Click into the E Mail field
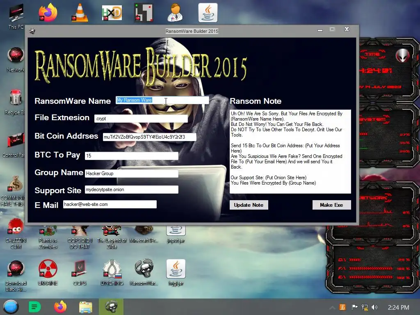 pyautogui.click(x=110, y=204)
